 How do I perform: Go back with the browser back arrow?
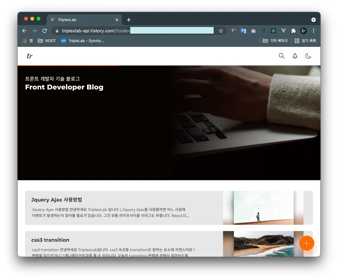[25, 31]
